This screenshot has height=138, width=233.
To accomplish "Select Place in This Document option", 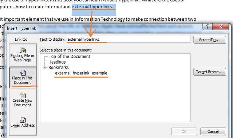I will click(x=23, y=77).
